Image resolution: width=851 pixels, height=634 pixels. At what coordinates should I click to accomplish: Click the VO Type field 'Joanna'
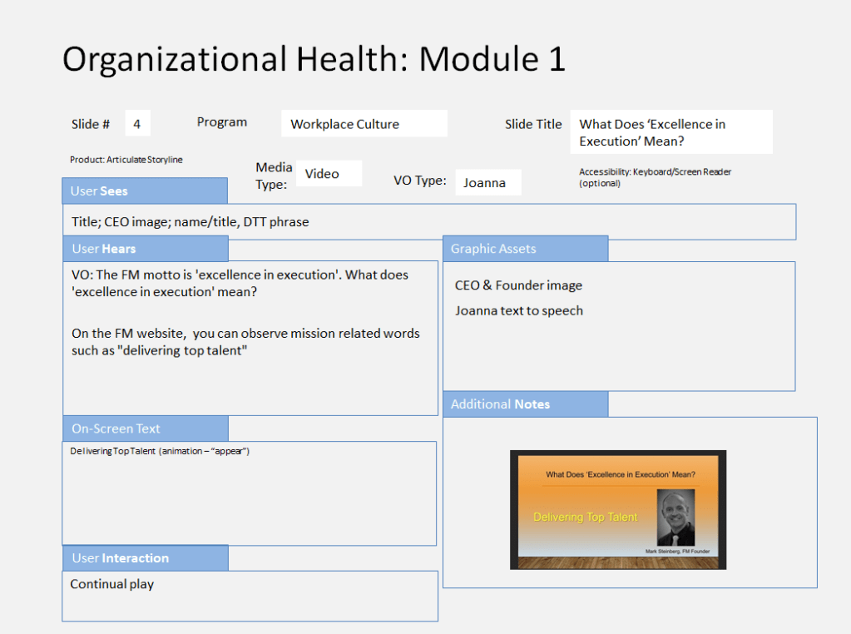[x=487, y=182]
